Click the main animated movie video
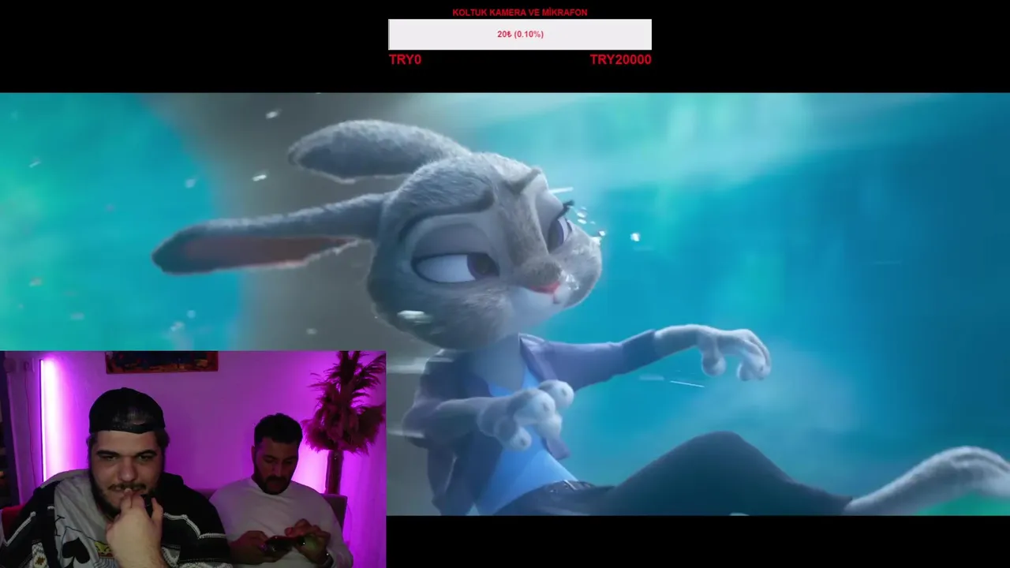Image resolution: width=1010 pixels, height=568 pixels. (505, 304)
